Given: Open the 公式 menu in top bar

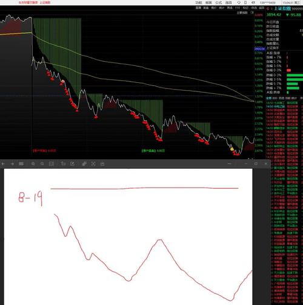Looking at the screenshot, I should (x=218, y=2).
